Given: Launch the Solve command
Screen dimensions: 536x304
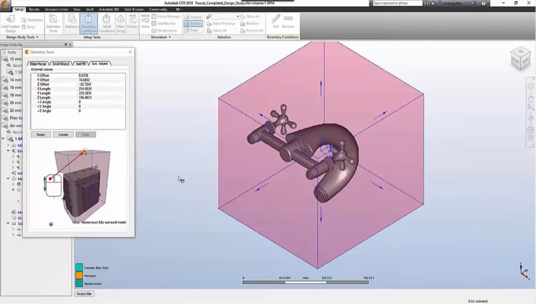Looking at the screenshot, I should point(145,22).
